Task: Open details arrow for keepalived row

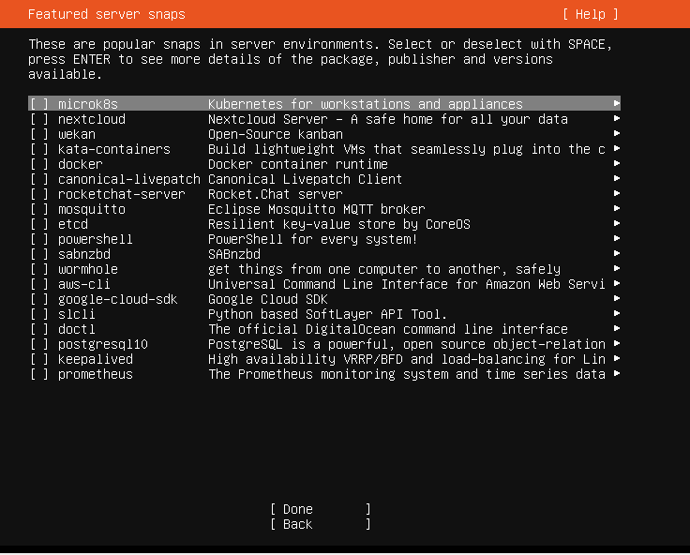Action: tap(617, 357)
